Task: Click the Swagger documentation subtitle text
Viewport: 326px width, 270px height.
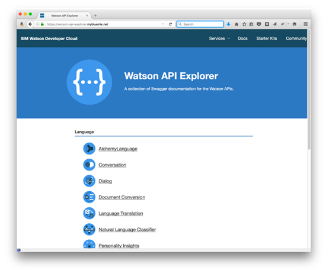Action: [x=179, y=89]
